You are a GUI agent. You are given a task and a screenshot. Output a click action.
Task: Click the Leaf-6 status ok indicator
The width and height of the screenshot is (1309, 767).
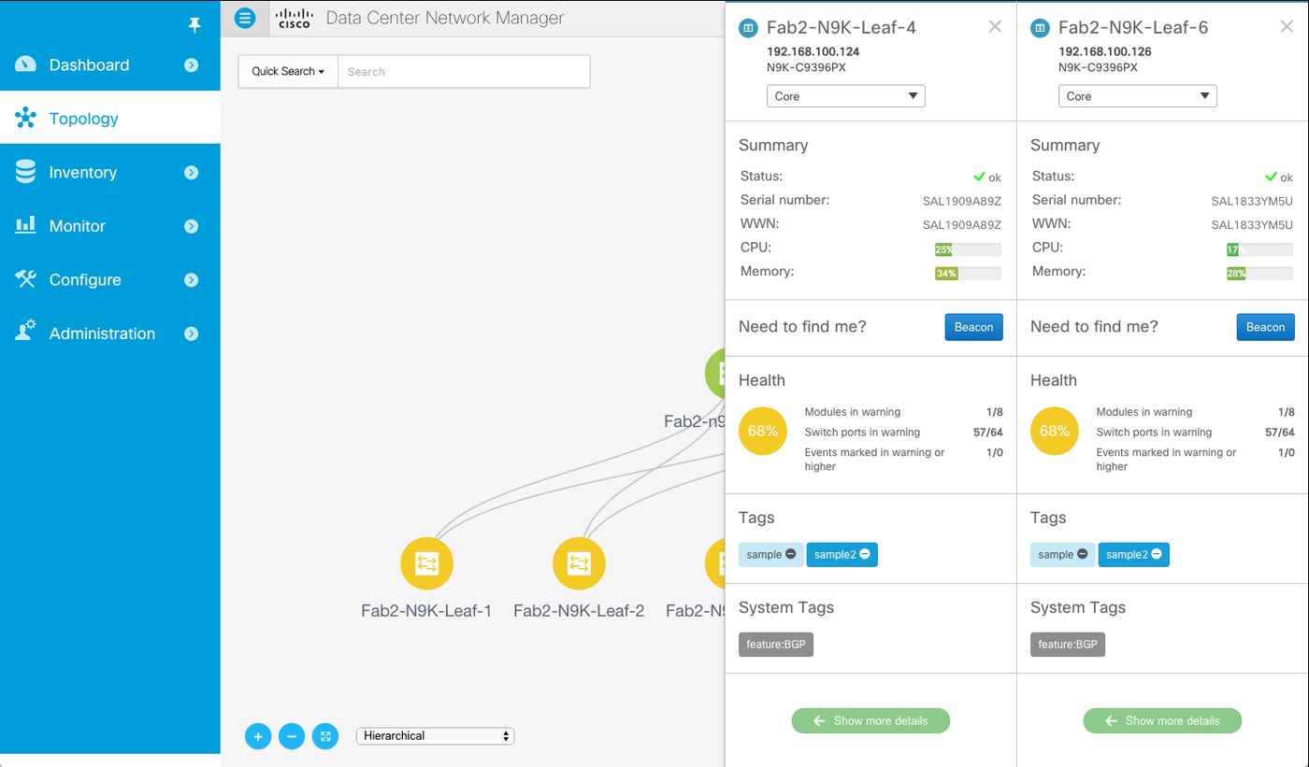1279,177
